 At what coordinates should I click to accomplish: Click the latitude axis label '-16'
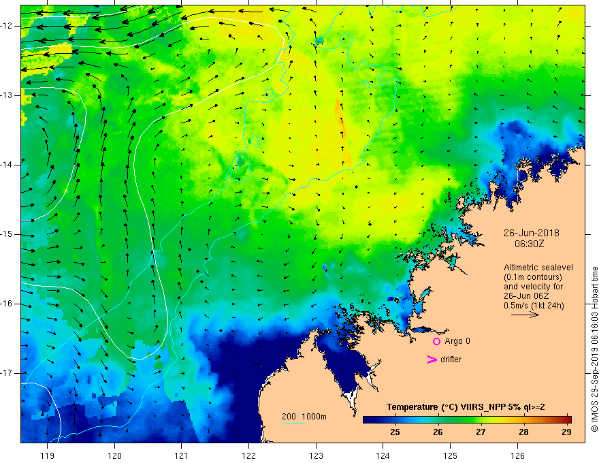pos(7,304)
